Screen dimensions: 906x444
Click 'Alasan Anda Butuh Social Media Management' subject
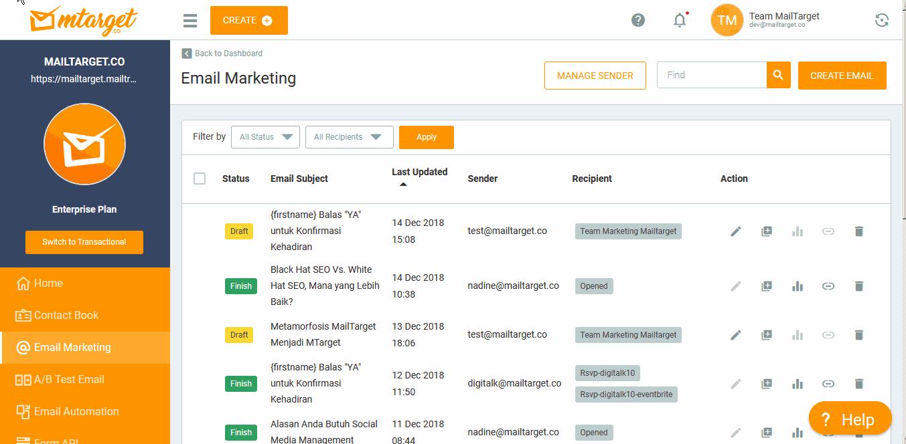(x=324, y=432)
